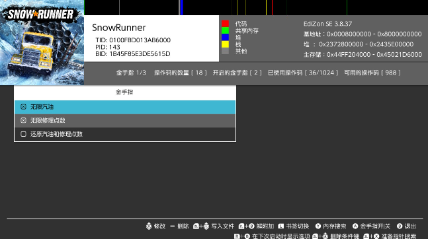Image resolution: width=428 pixels, height=239 pixels.
Task: Click the 写入文件 footer label
Action: (x=223, y=226)
